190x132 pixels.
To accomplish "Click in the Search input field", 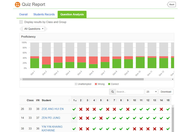I will click(130, 92).
